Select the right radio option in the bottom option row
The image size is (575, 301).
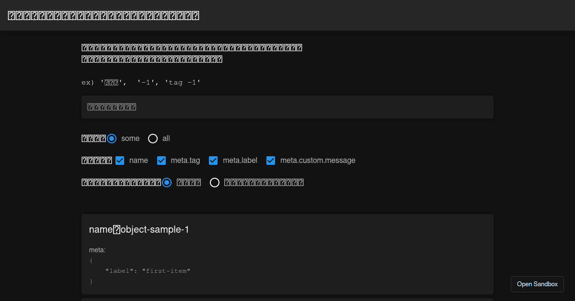click(215, 183)
